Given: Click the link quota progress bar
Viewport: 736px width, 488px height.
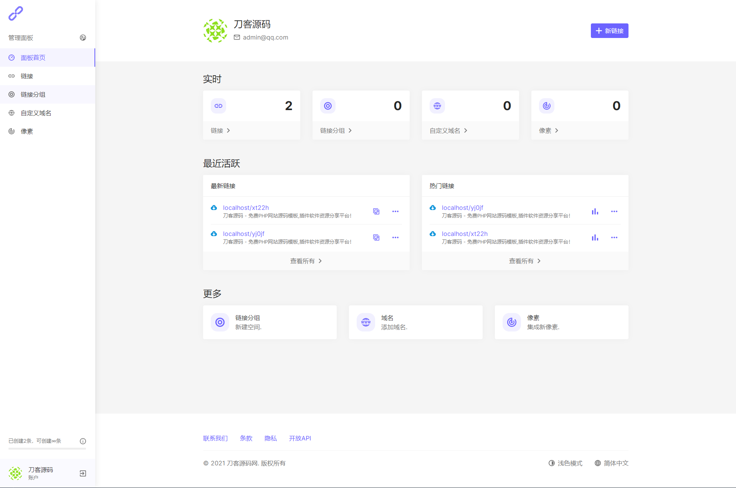Looking at the screenshot, I should pos(47,448).
